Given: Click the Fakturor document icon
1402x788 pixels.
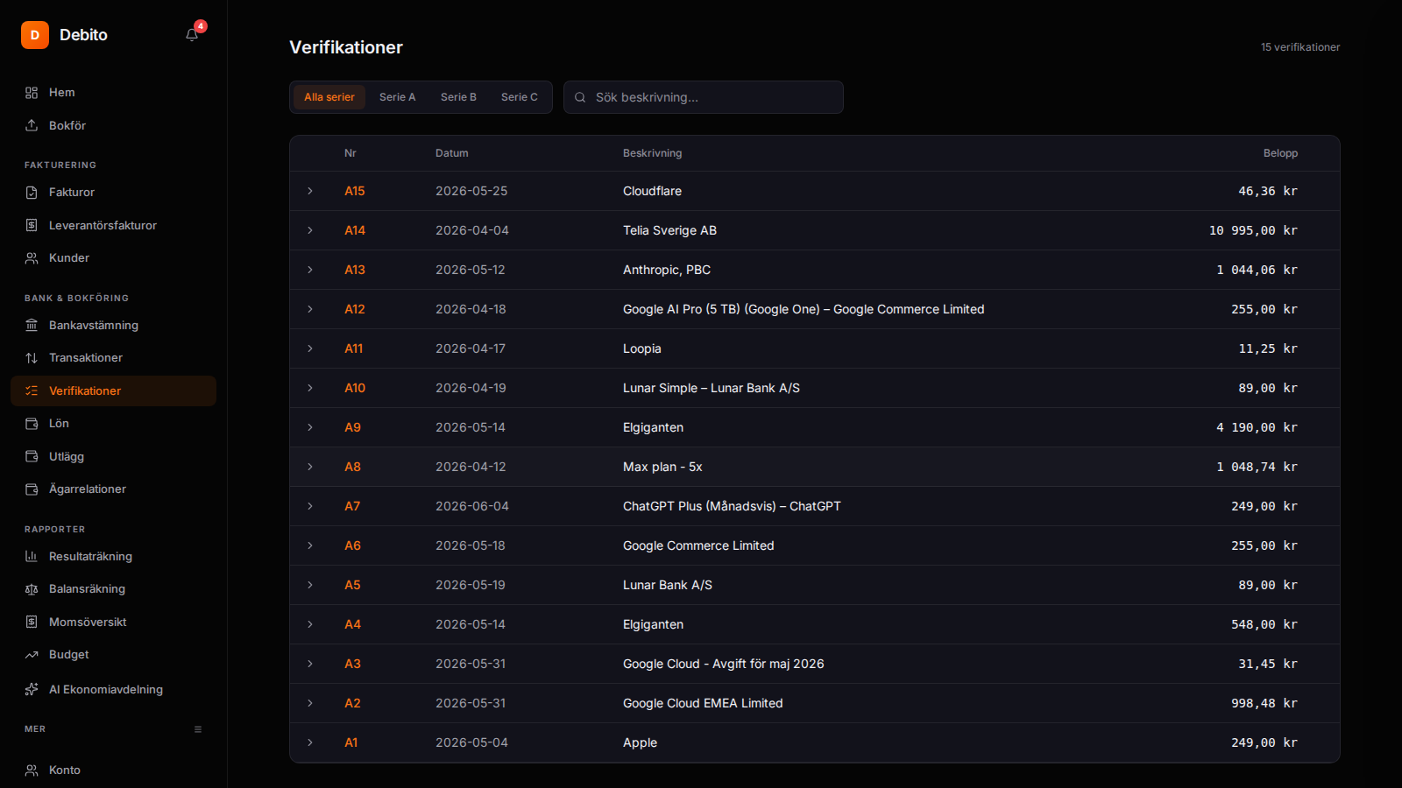Looking at the screenshot, I should click(32, 193).
